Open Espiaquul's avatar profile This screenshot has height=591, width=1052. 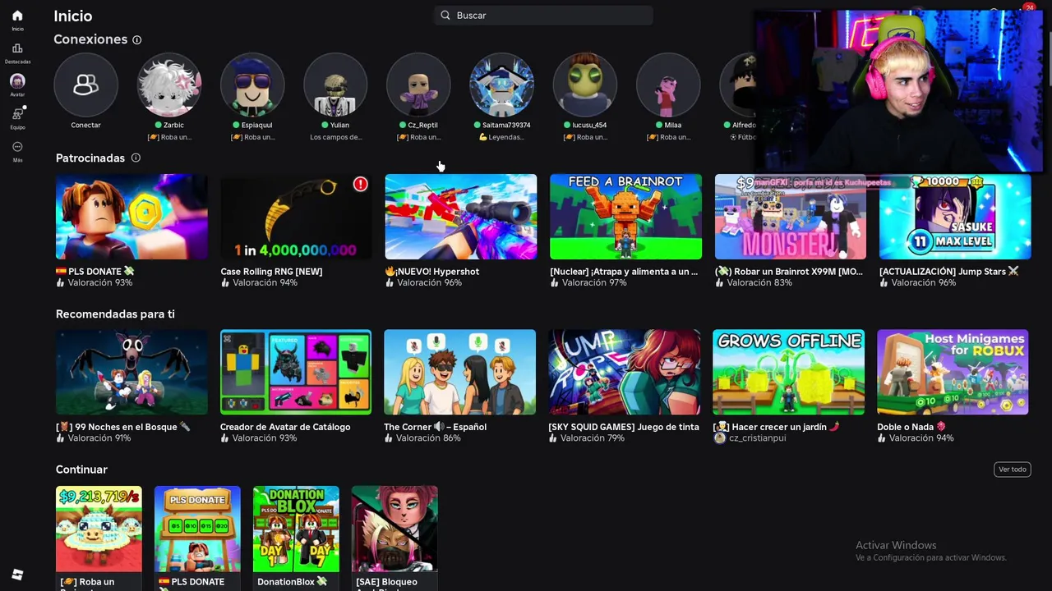[252, 85]
